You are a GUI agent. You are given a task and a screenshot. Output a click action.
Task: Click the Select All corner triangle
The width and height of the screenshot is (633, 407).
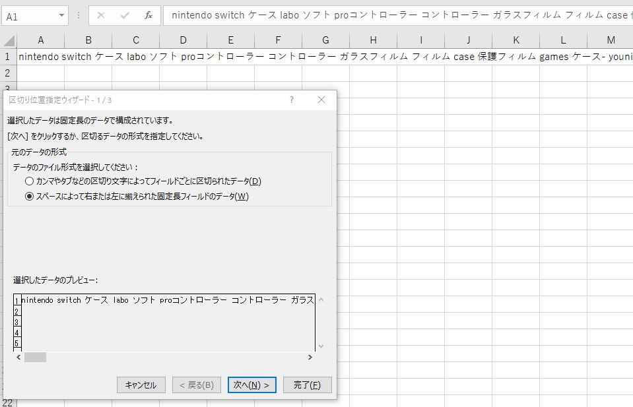tap(9, 40)
